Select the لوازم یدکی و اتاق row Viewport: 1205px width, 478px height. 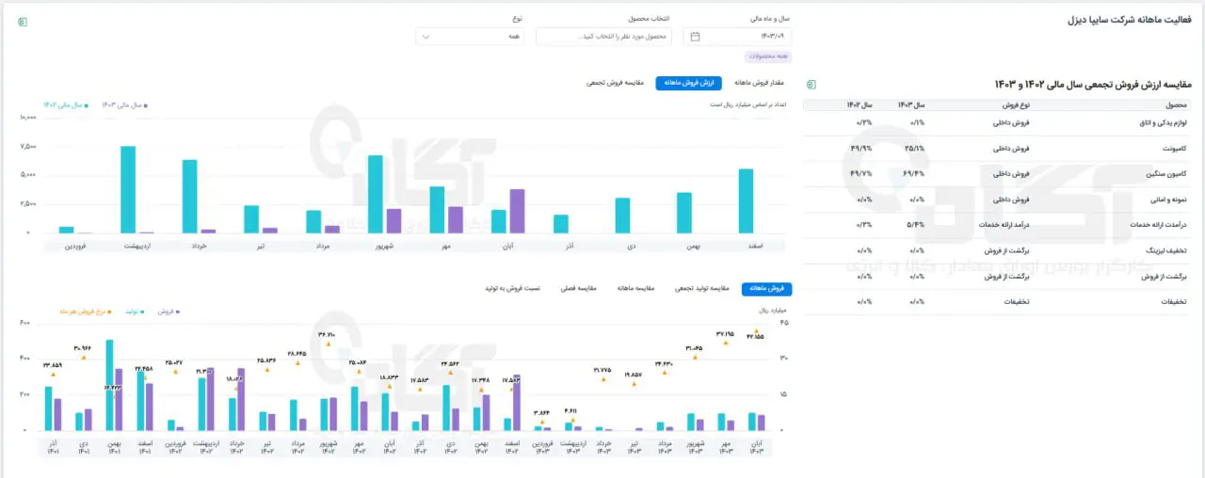click(998, 123)
